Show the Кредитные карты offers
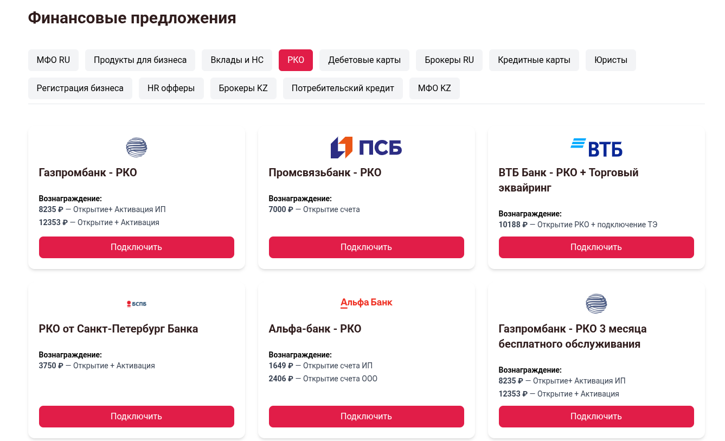 534,60
